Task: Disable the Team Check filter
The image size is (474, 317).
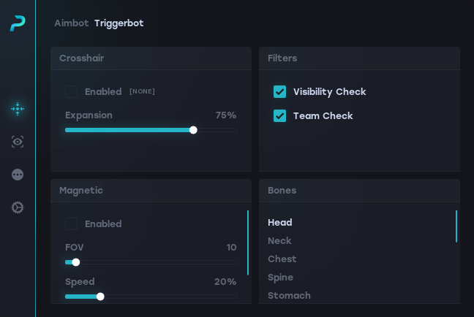Action: tap(280, 115)
